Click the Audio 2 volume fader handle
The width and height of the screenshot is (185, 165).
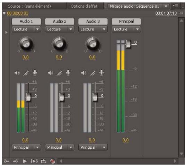tap(62, 97)
